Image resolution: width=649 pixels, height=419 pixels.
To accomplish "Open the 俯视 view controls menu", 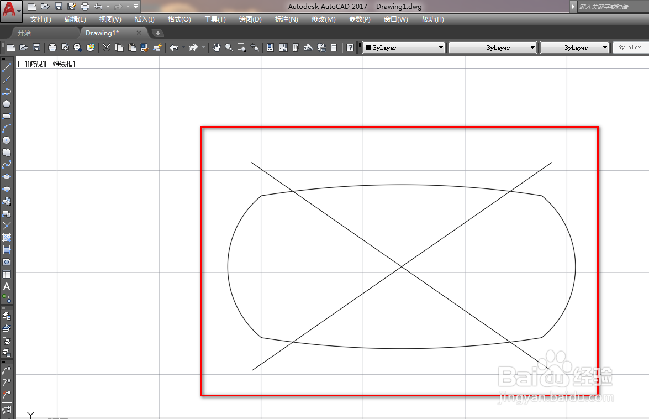I will (35, 64).
